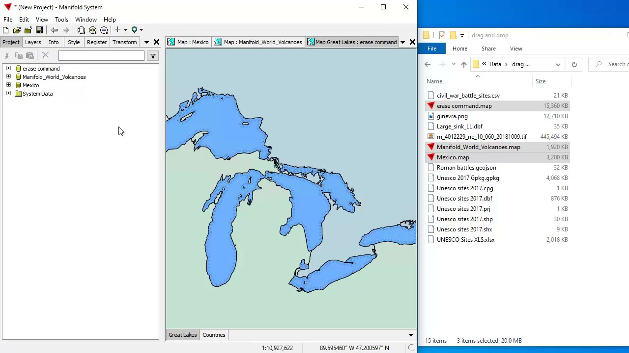Go back with the left arrow toolbar icon
Screen dimensions: 629x353
[55, 30]
